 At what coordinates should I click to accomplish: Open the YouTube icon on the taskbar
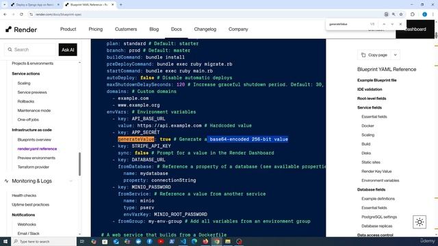161,241
